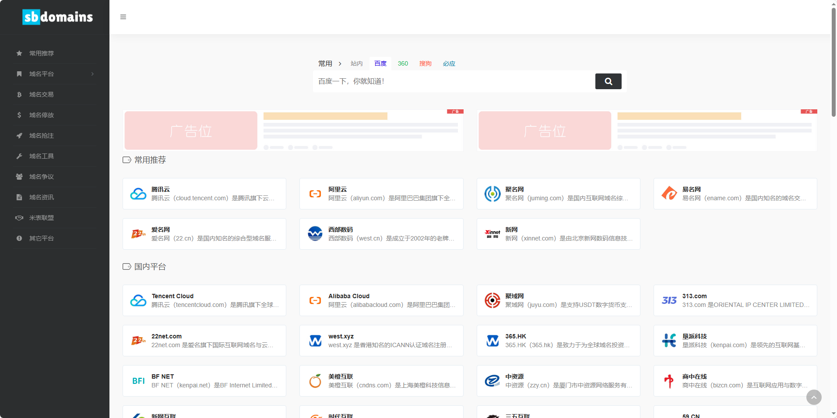Viewport: 837px width, 418px height.
Task: Click the 313.com logo icon
Action: click(669, 300)
